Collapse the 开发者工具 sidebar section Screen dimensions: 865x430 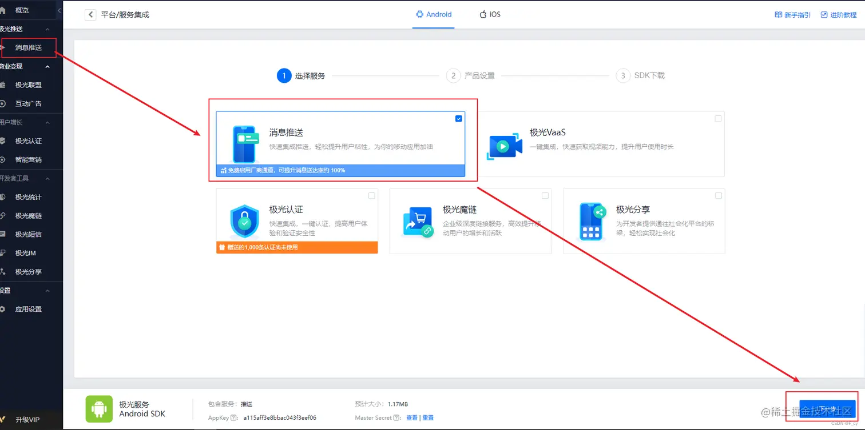(x=47, y=178)
